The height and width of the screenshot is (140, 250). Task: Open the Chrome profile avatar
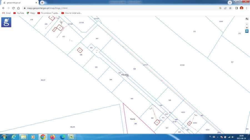click(242, 8)
